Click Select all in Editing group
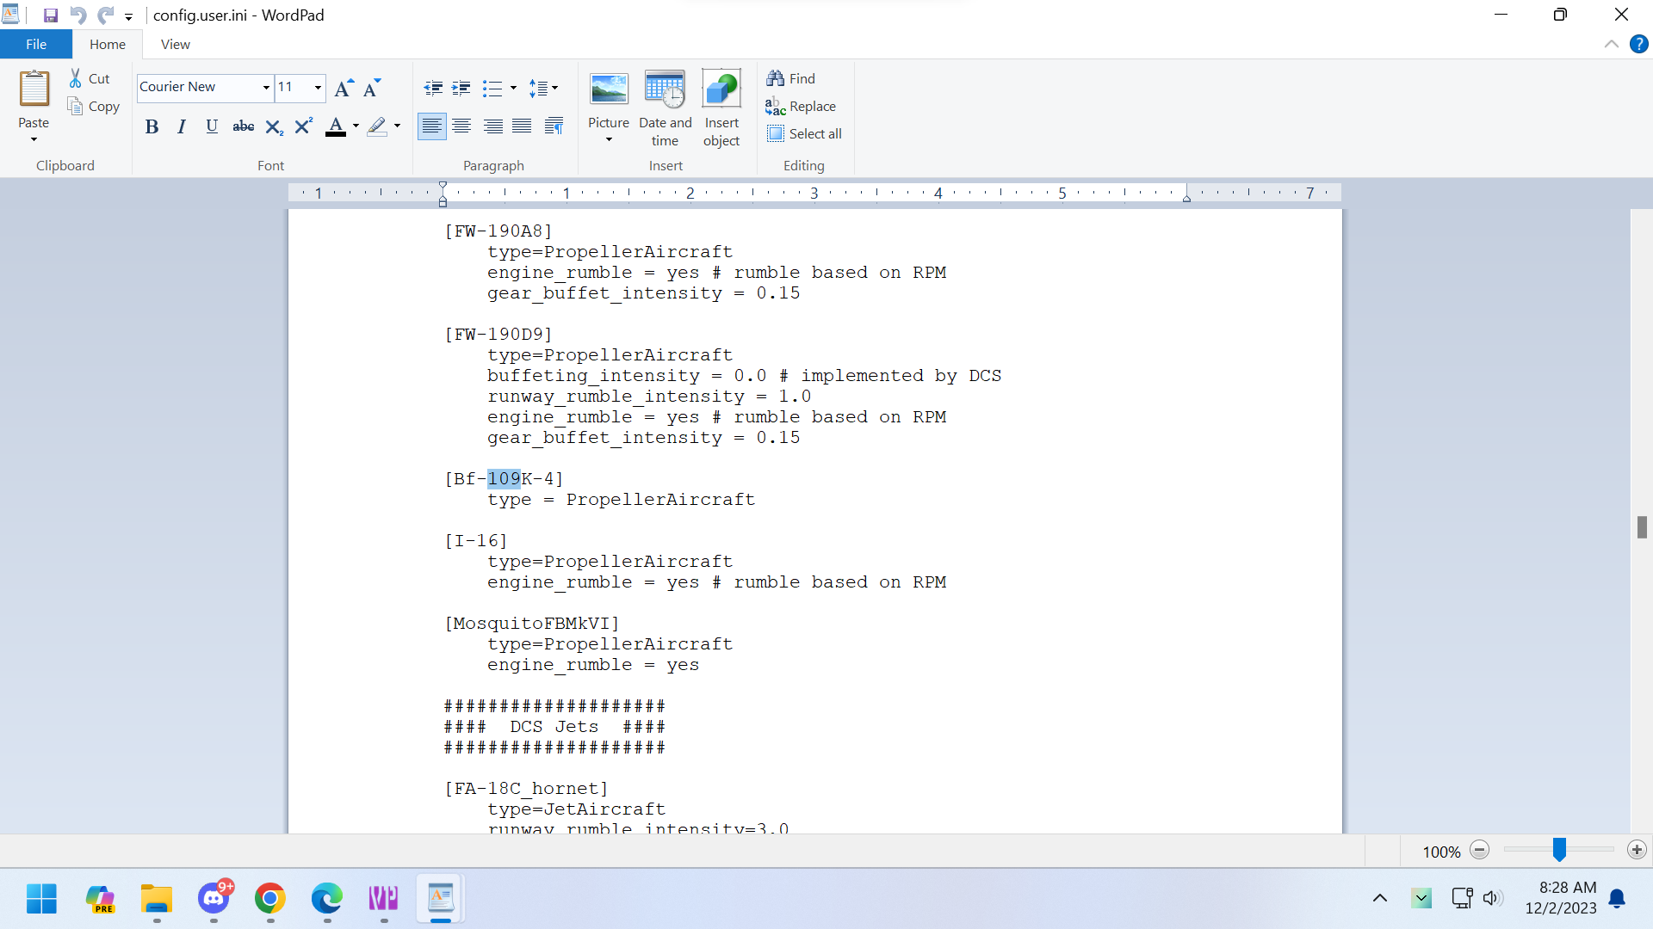This screenshot has height=929, width=1653. (804, 134)
